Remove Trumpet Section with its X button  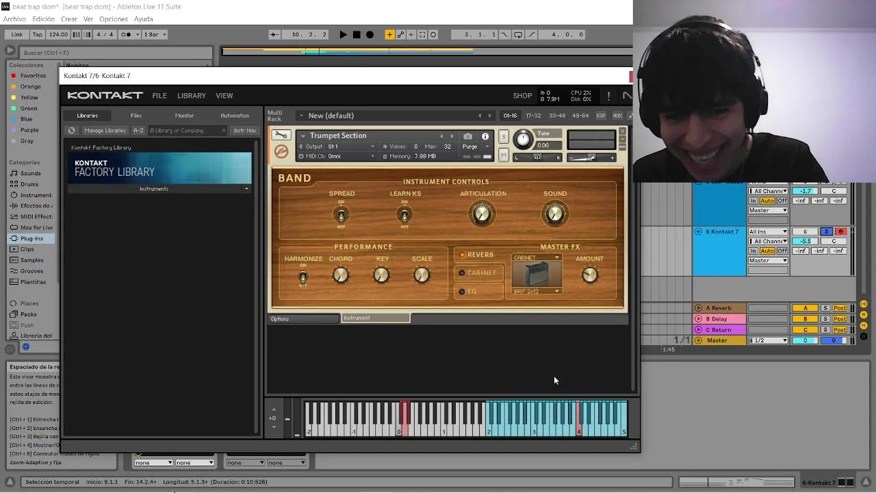pyautogui.click(x=622, y=131)
